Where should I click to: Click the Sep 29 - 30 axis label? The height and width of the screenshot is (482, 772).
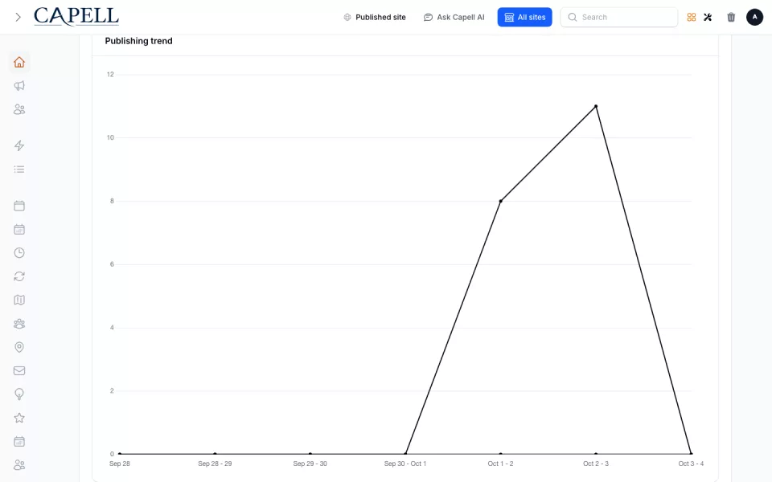coord(310,464)
